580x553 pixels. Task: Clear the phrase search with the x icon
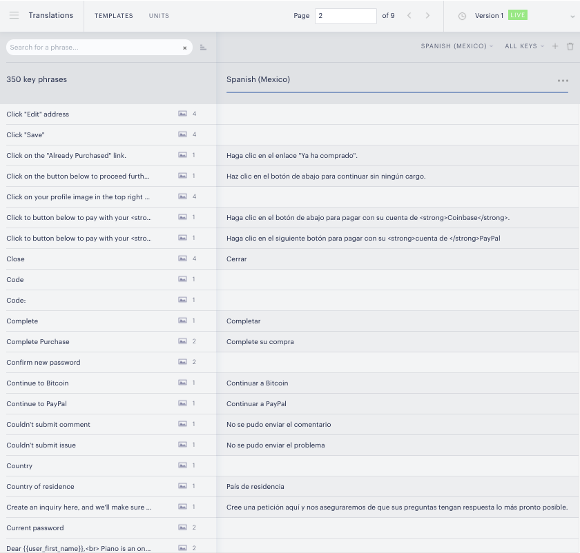(x=184, y=48)
